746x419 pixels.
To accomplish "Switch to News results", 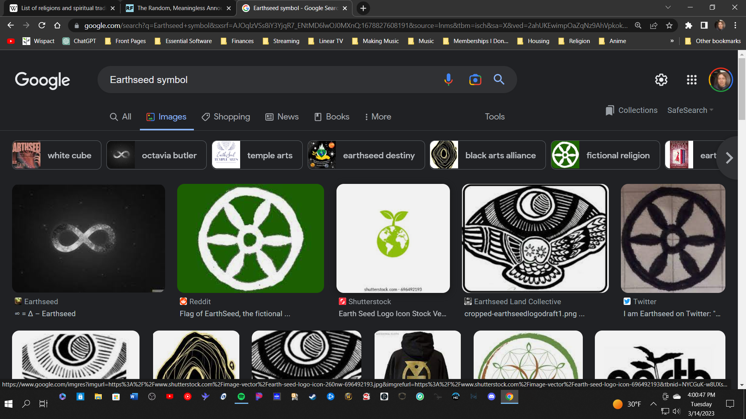I will [x=282, y=117].
